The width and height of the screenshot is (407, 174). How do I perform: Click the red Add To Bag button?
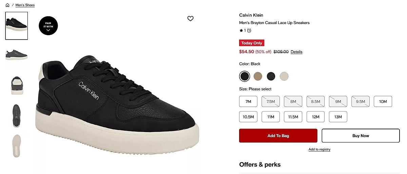pos(278,136)
